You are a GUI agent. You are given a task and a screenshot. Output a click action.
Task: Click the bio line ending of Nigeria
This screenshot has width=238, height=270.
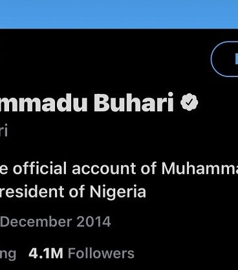73,192
